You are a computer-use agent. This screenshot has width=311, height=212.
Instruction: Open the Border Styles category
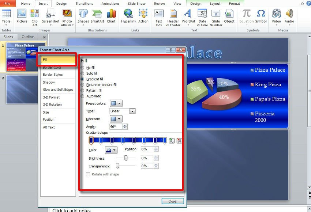click(x=53, y=75)
